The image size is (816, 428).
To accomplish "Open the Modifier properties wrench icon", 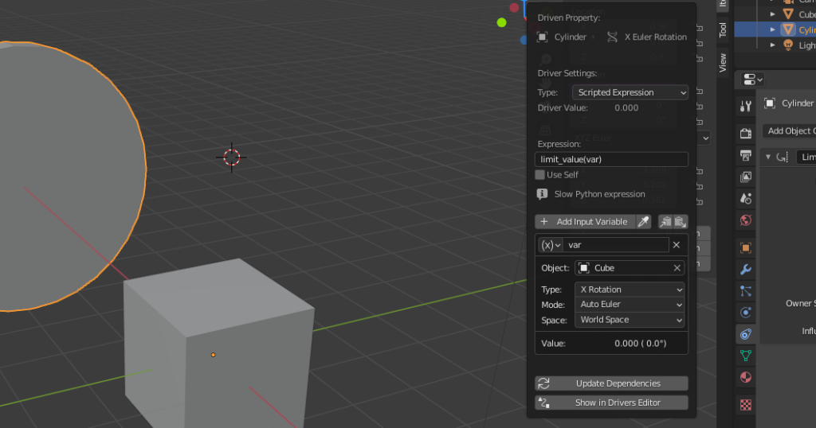I will click(746, 270).
